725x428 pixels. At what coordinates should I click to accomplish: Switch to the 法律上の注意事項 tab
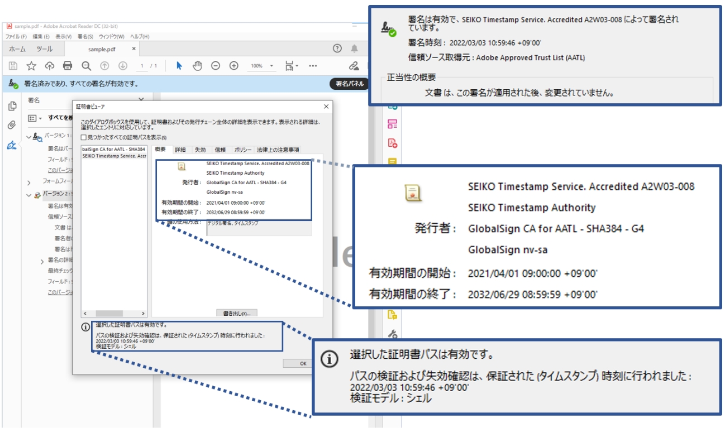[x=278, y=150]
